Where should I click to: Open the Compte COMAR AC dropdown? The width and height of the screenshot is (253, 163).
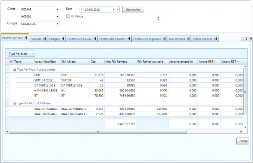pos(58,24)
